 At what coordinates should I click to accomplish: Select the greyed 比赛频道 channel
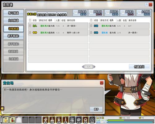(13, 59)
